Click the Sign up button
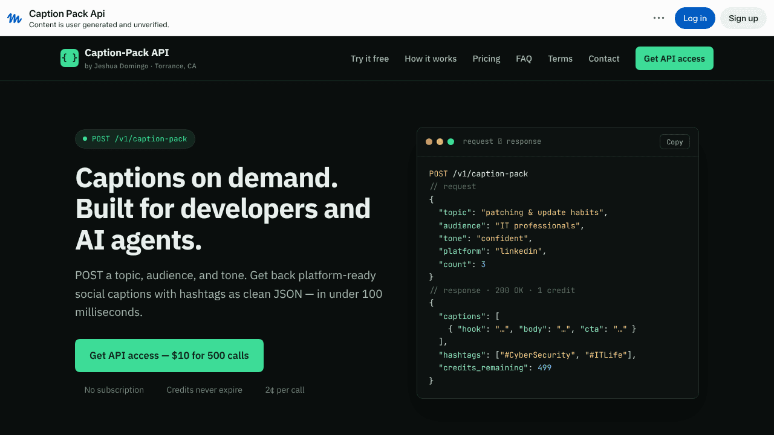The height and width of the screenshot is (435, 774). 743,18
